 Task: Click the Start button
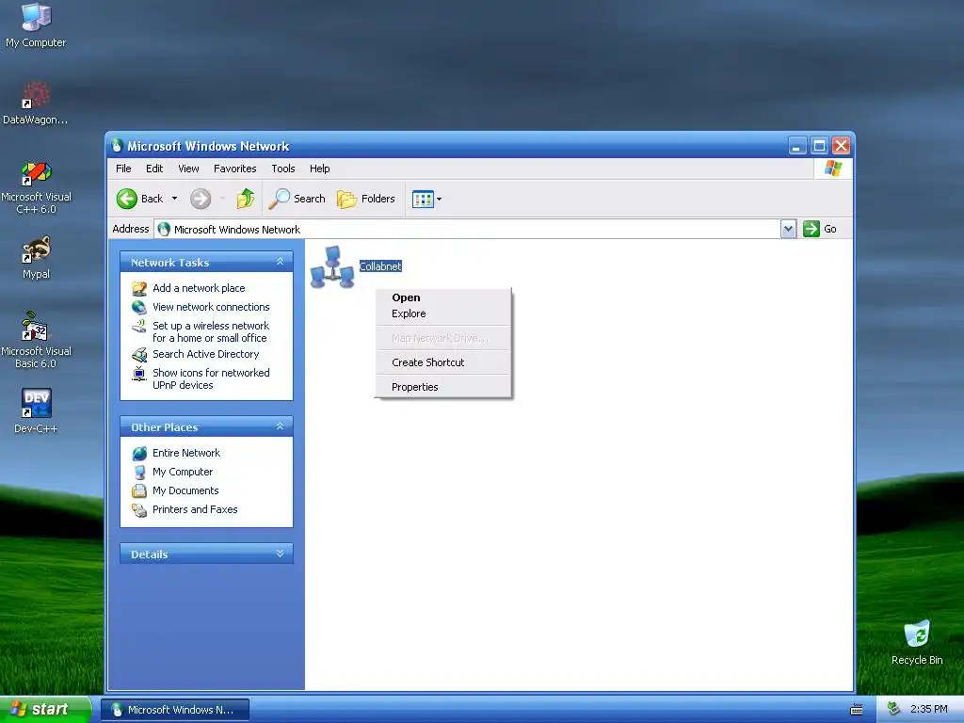tap(44, 710)
